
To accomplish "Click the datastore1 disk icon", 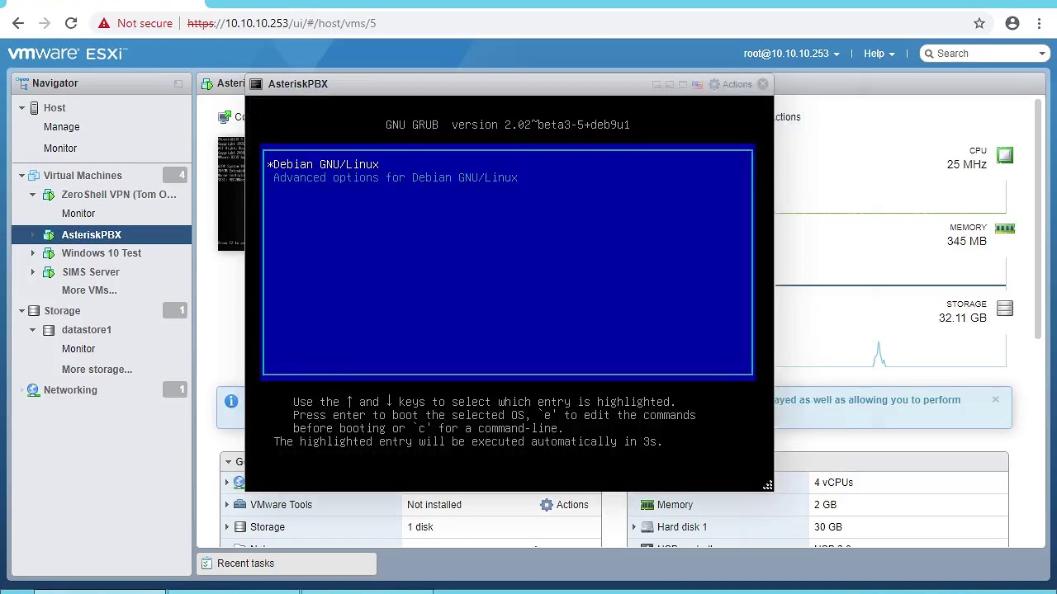I will [x=49, y=330].
